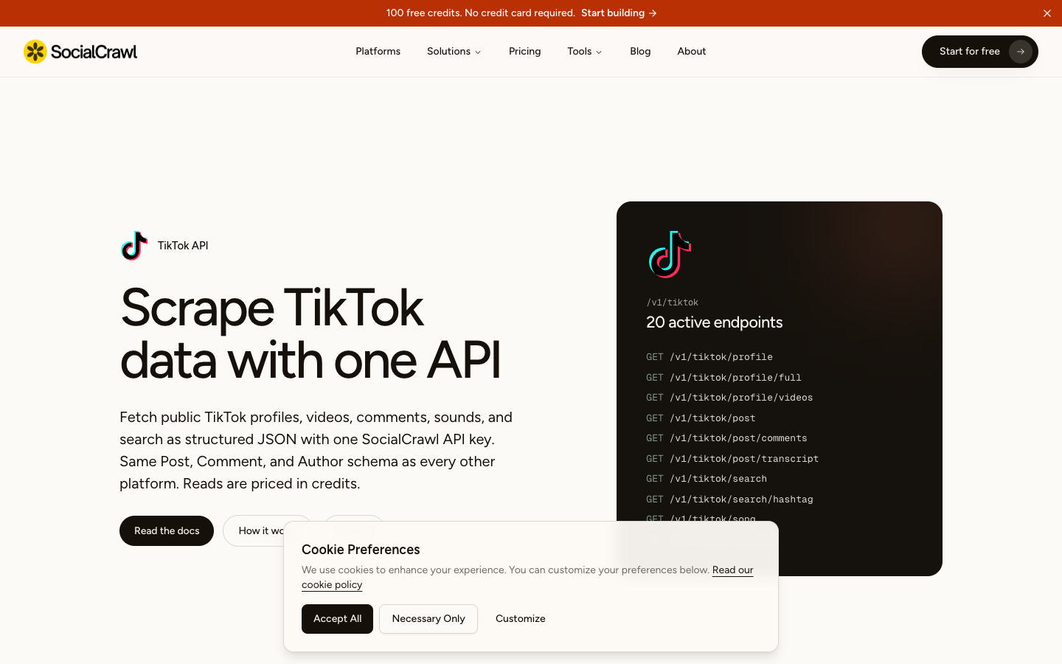The width and height of the screenshot is (1062, 664).
Task: Open the Read our cookie policy link
Action: 732,570
